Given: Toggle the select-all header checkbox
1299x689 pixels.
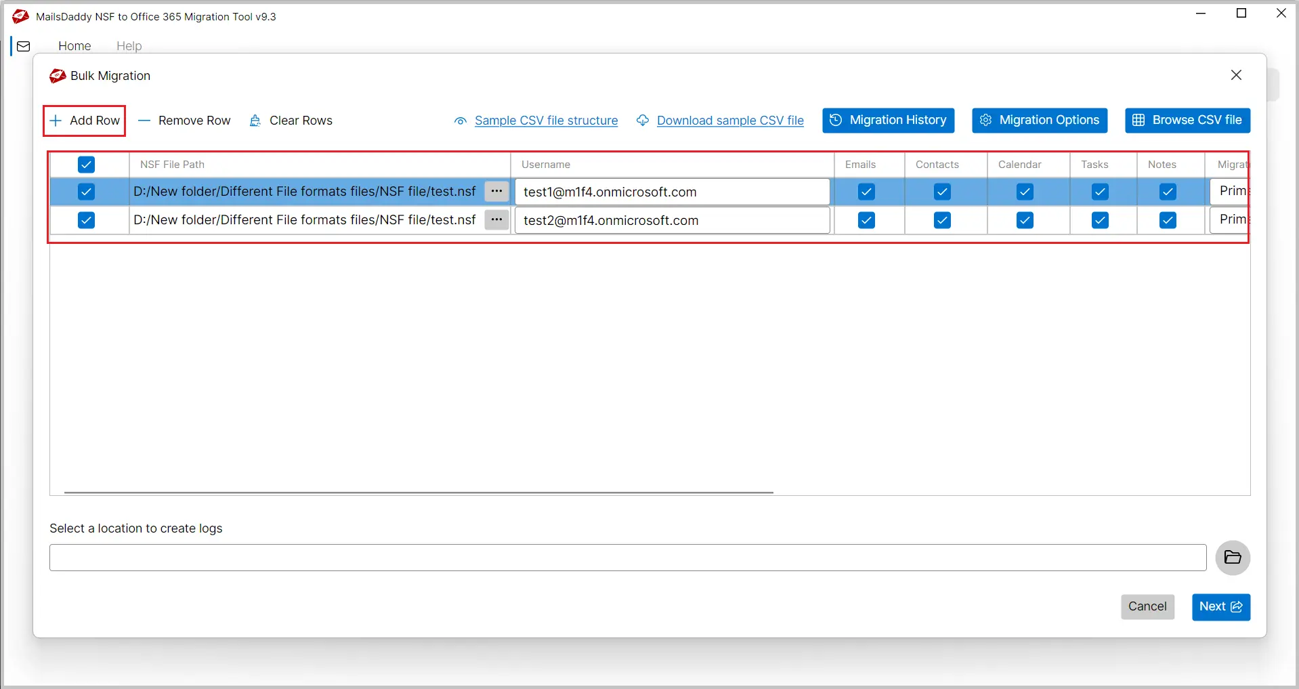Looking at the screenshot, I should click(x=86, y=165).
